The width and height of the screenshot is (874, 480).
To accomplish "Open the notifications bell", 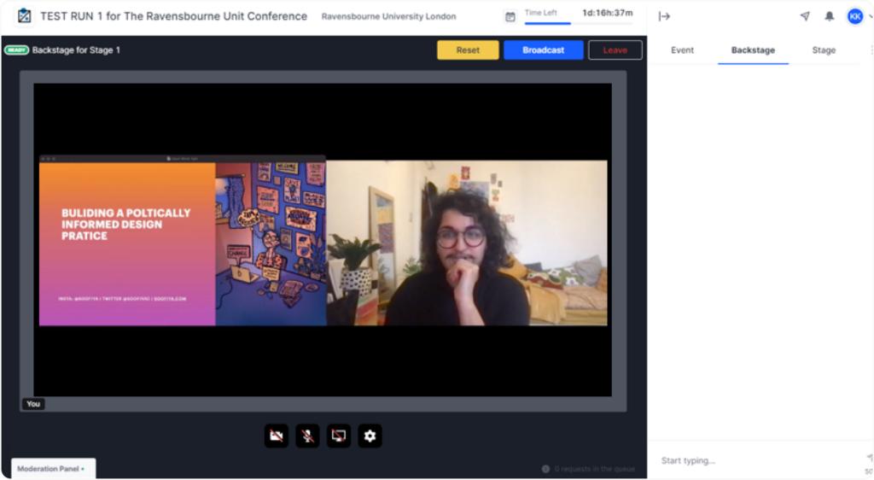I will tap(830, 16).
